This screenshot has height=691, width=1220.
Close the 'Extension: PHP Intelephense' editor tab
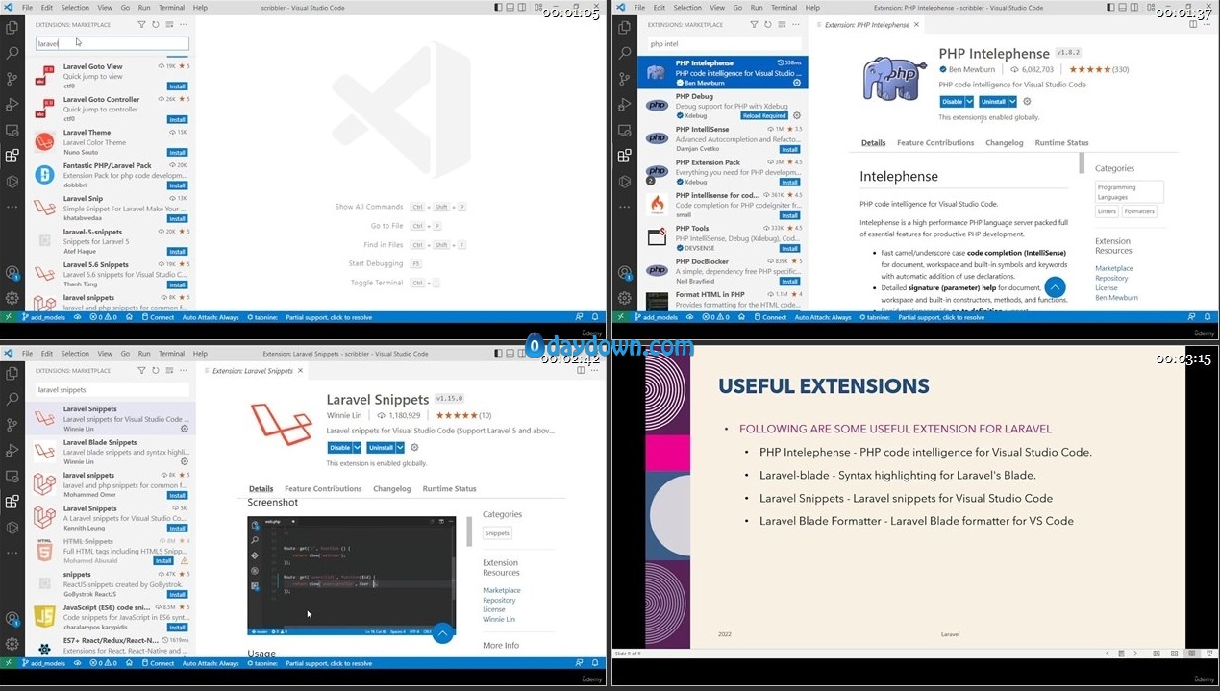(917, 24)
